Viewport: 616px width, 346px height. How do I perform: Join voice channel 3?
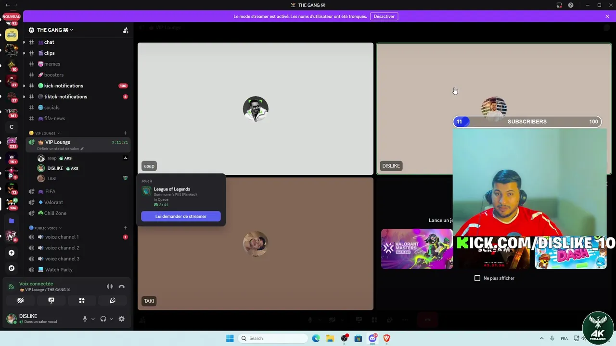[78, 259]
